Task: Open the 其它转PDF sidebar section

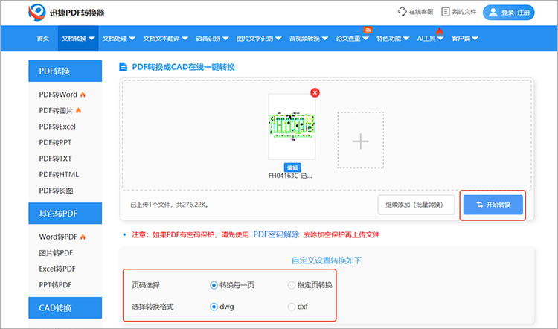Action: click(65, 214)
